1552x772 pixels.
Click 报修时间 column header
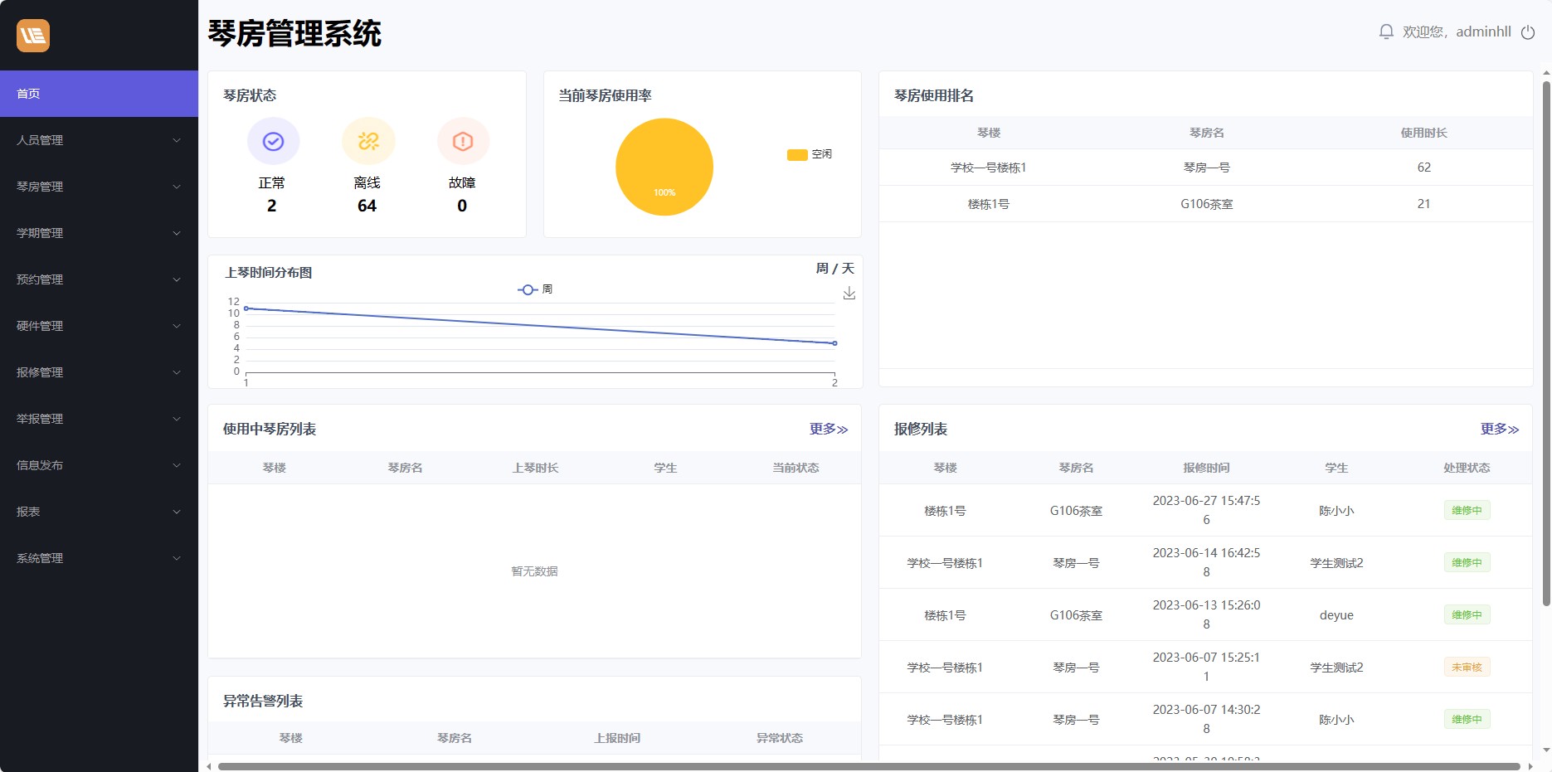[1206, 468]
